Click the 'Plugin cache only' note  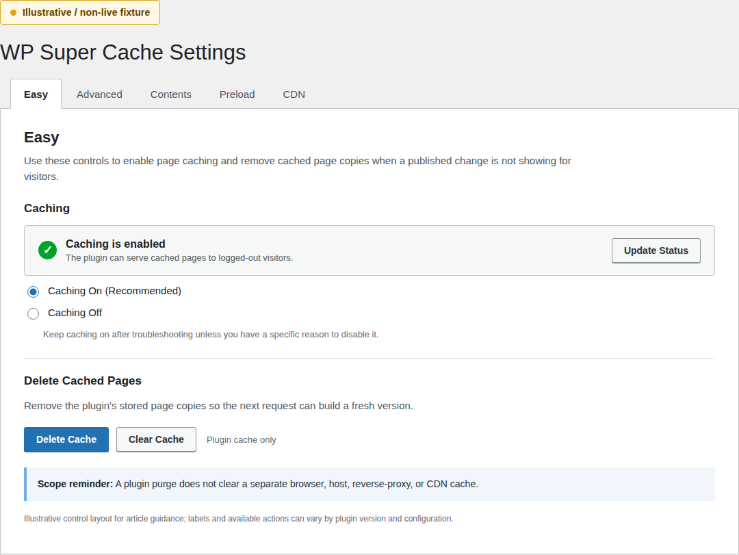[x=242, y=440]
